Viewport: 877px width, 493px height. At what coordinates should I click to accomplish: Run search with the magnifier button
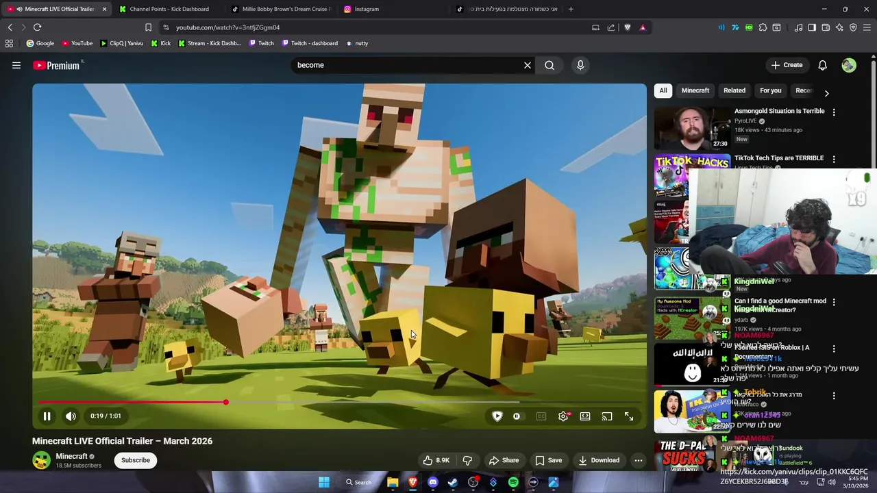tap(549, 65)
